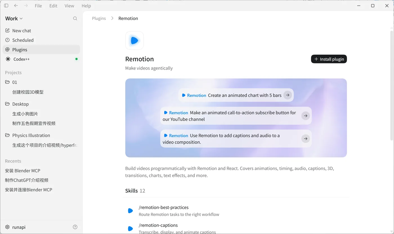The width and height of the screenshot is (394, 234).
Task: Select the add captions and audio prompt
Action: pos(236,138)
